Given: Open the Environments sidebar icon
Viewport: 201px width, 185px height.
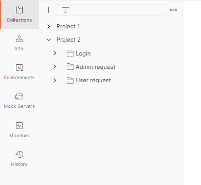Looking at the screenshot, I should pos(19,68).
